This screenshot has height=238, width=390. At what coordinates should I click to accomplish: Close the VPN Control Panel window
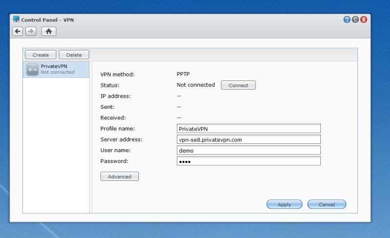[364, 20]
